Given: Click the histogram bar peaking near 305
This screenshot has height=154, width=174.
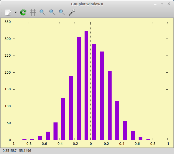Looking at the screenshot, I should click(x=79, y=89).
